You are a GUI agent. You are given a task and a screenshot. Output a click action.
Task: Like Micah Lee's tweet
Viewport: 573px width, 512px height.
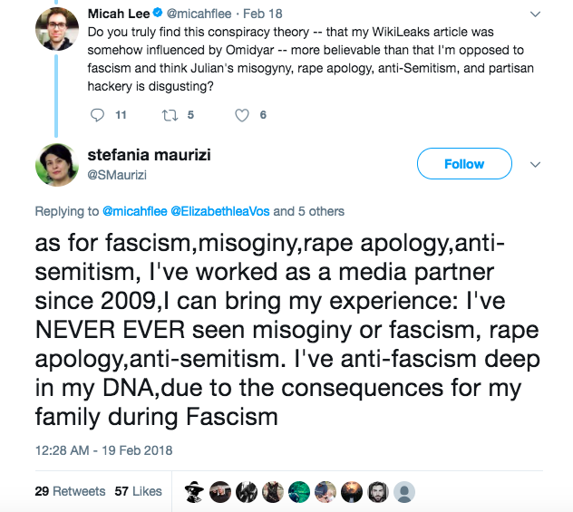(242, 115)
